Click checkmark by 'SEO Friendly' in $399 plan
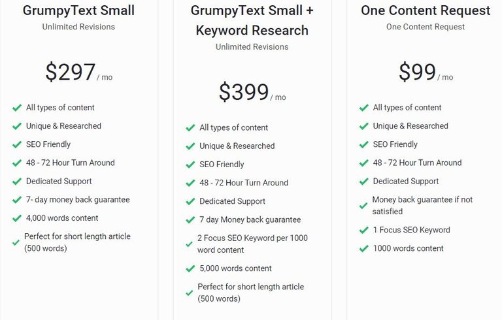 point(190,165)
